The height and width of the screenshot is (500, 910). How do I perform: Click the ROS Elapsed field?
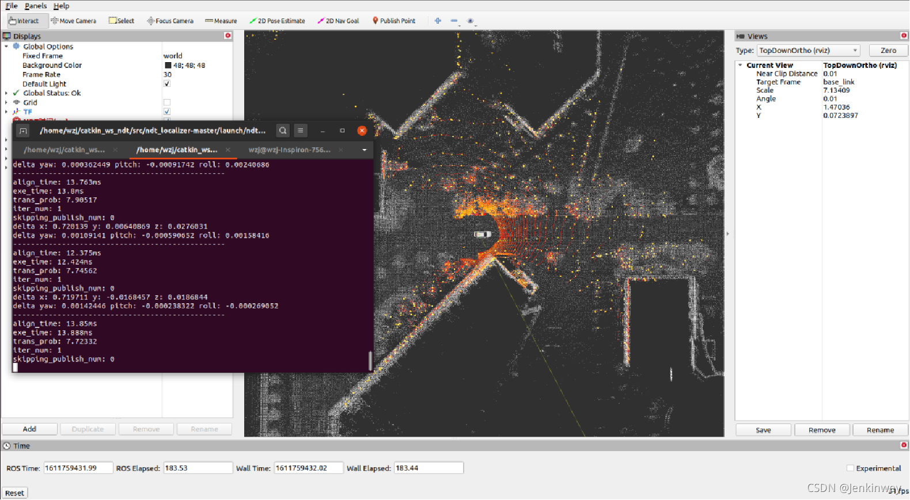click(x=198, y=468)
